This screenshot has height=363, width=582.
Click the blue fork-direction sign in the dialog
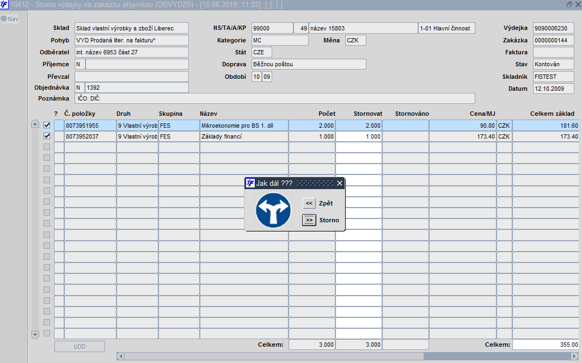point(273,210)
